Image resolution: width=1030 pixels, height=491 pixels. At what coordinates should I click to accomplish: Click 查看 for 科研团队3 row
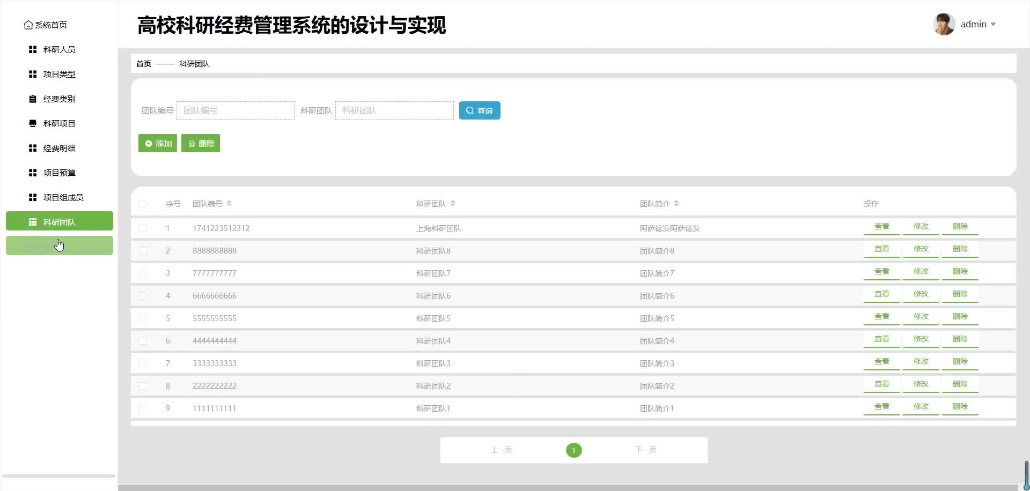coord(882,362)
